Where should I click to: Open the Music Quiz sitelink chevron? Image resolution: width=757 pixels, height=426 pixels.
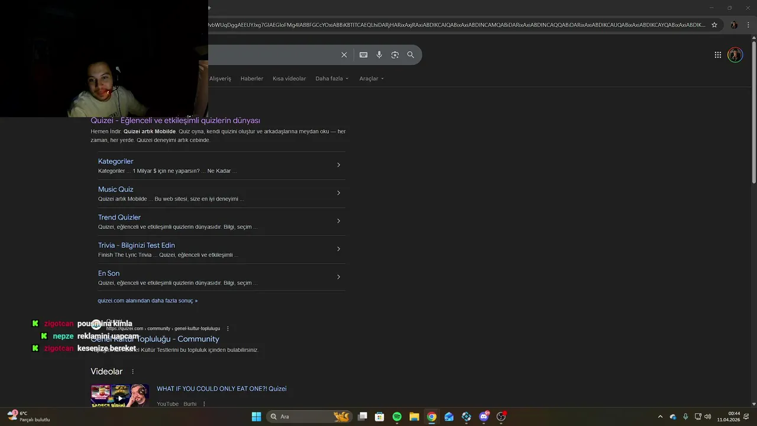pyautogui.click(x=338, y=193)
